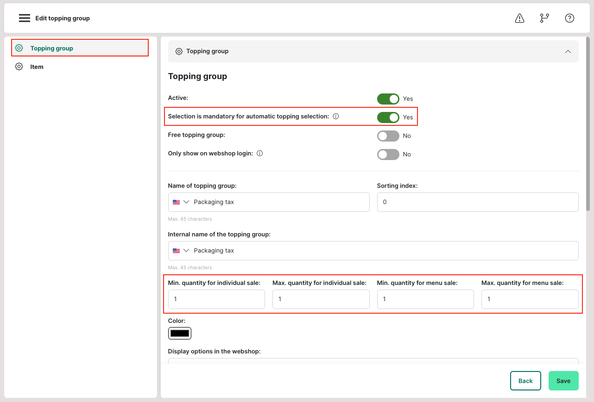The width and height of the screenshot is (594, 402).
Task: Click the vertical scrollbar of the form
Action: pos(588,125)
